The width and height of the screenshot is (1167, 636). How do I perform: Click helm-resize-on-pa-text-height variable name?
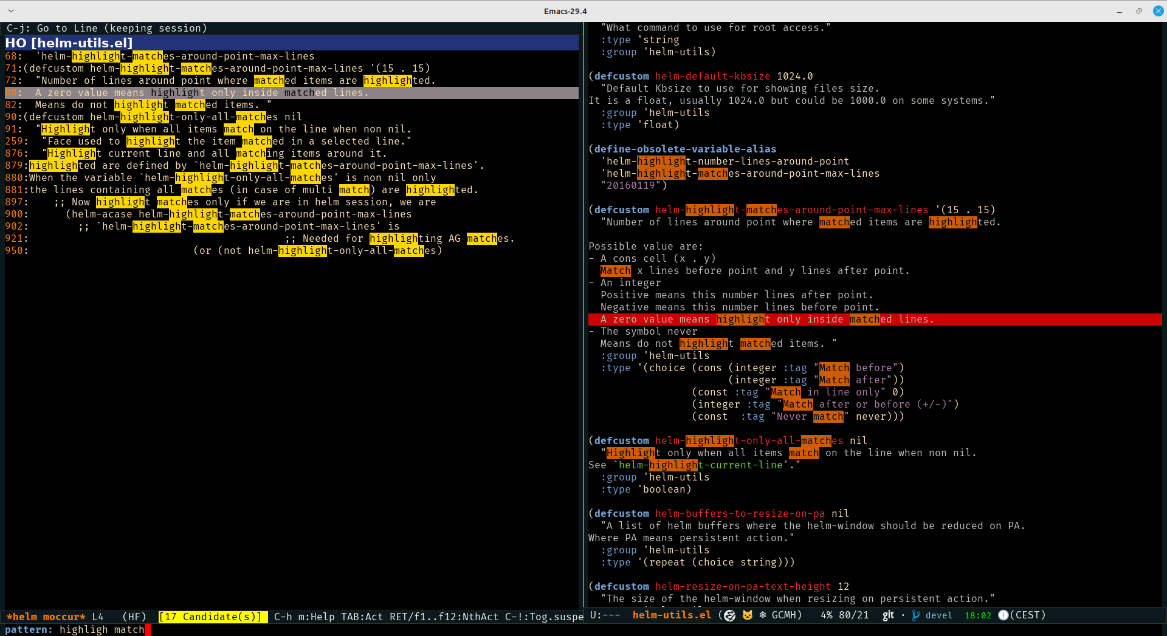[743, 586]
